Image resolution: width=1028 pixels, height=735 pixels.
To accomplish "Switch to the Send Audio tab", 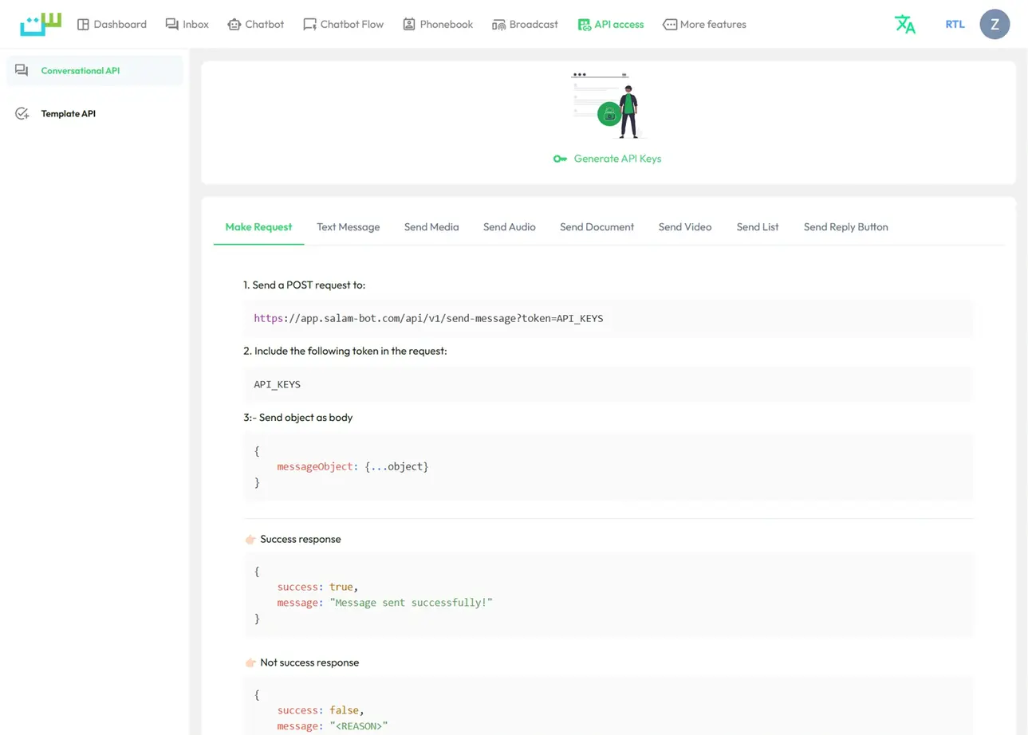I will pyautogui.click(x=509, y=227).
